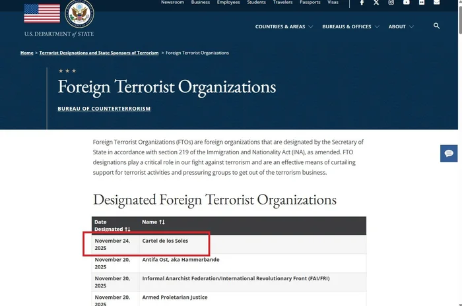
Task: Open the Travelers top link
Action: coord(282,3)
